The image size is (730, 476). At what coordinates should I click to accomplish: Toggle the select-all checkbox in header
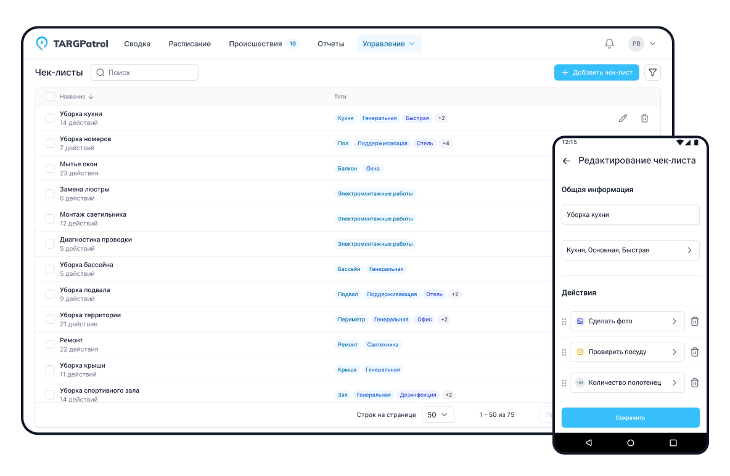tap(50, 97)
